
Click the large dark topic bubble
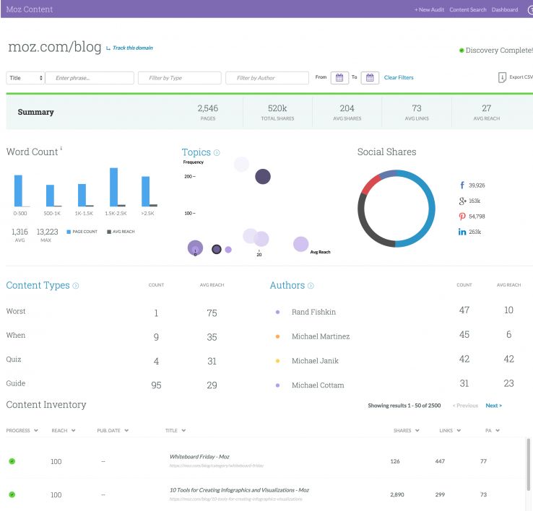pos(263,176)
